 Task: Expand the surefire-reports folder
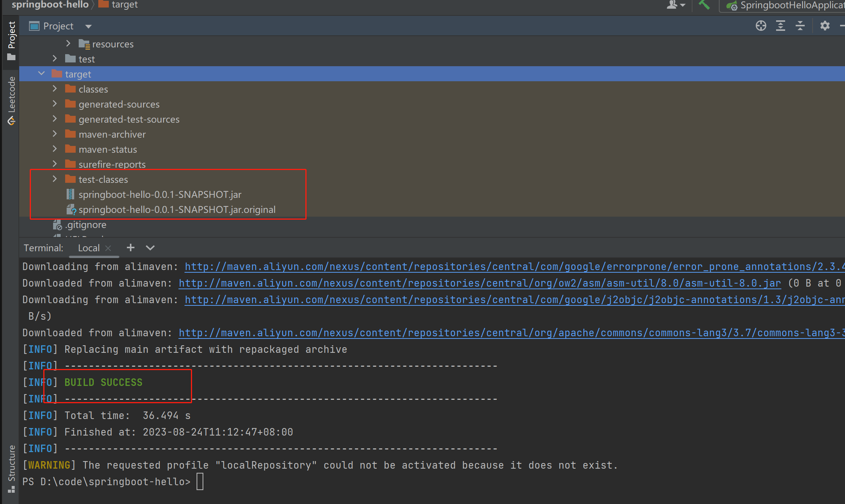click(x=55, y=164)
